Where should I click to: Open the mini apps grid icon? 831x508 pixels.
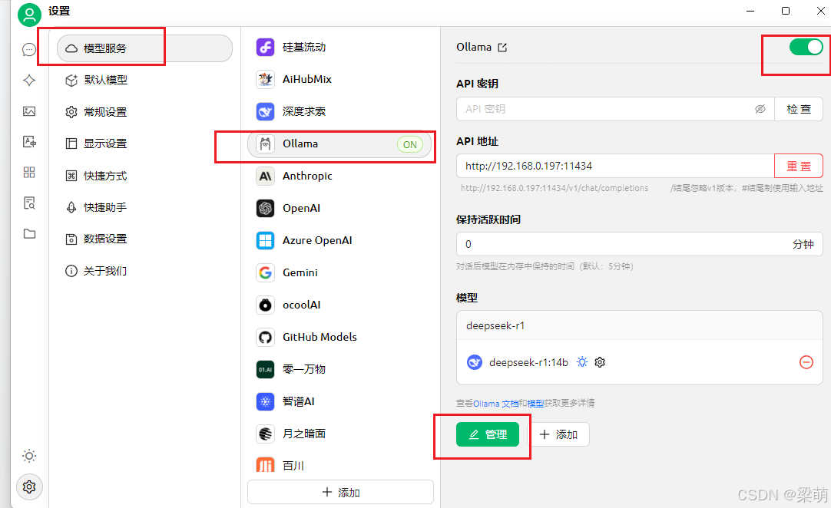(29, 172)
